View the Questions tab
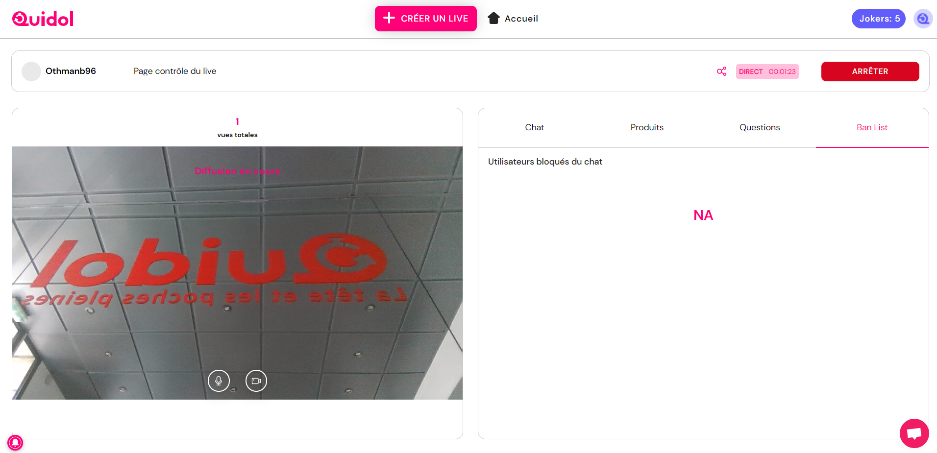Viewport: 937px width, 453px height. tap(759, 127)
